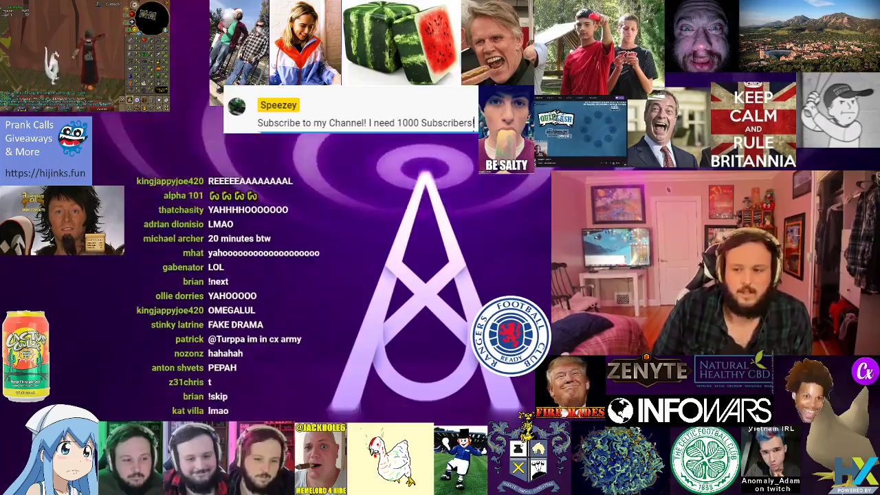Viewport: 880px width, 495px height.
Task: Click the blue monster mascot icon
Action: (73, 138)
